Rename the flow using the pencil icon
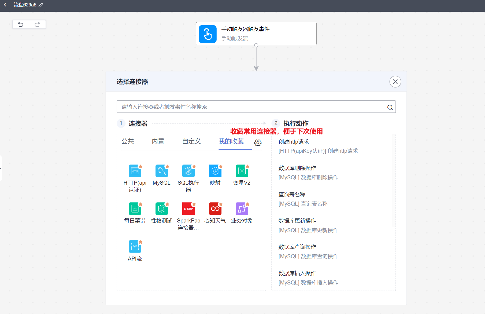The width and height of the screenshot is (485, 314). [41, 5]
